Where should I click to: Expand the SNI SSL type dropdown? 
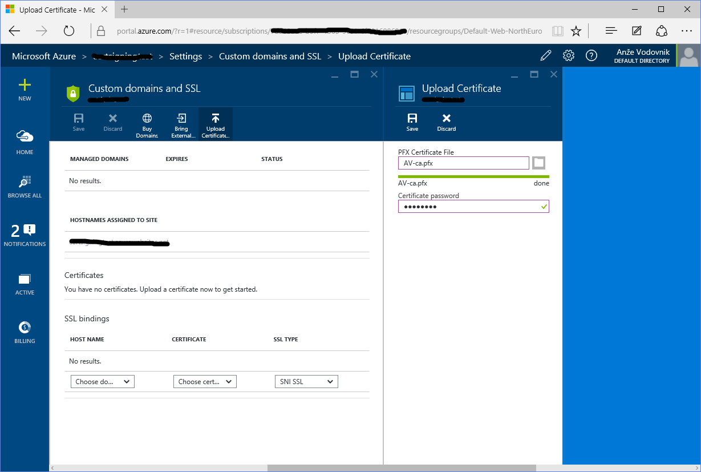coord(306,382)
